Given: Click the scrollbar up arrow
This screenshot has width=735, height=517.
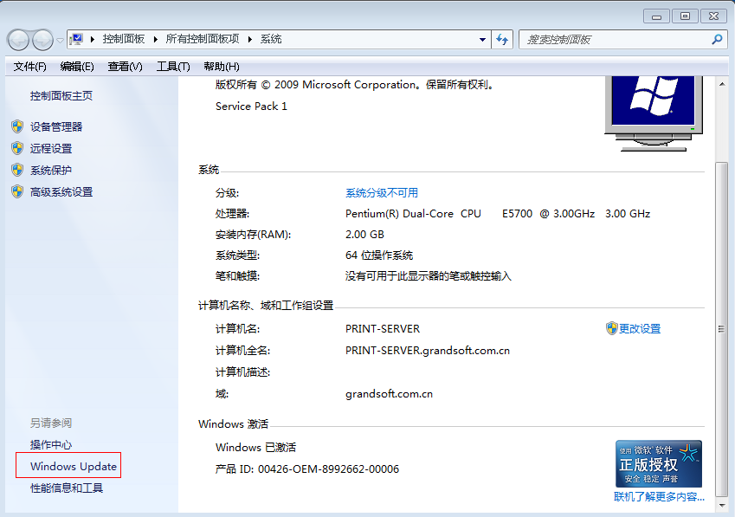Looking at the screenshot, I should (722, 84).
